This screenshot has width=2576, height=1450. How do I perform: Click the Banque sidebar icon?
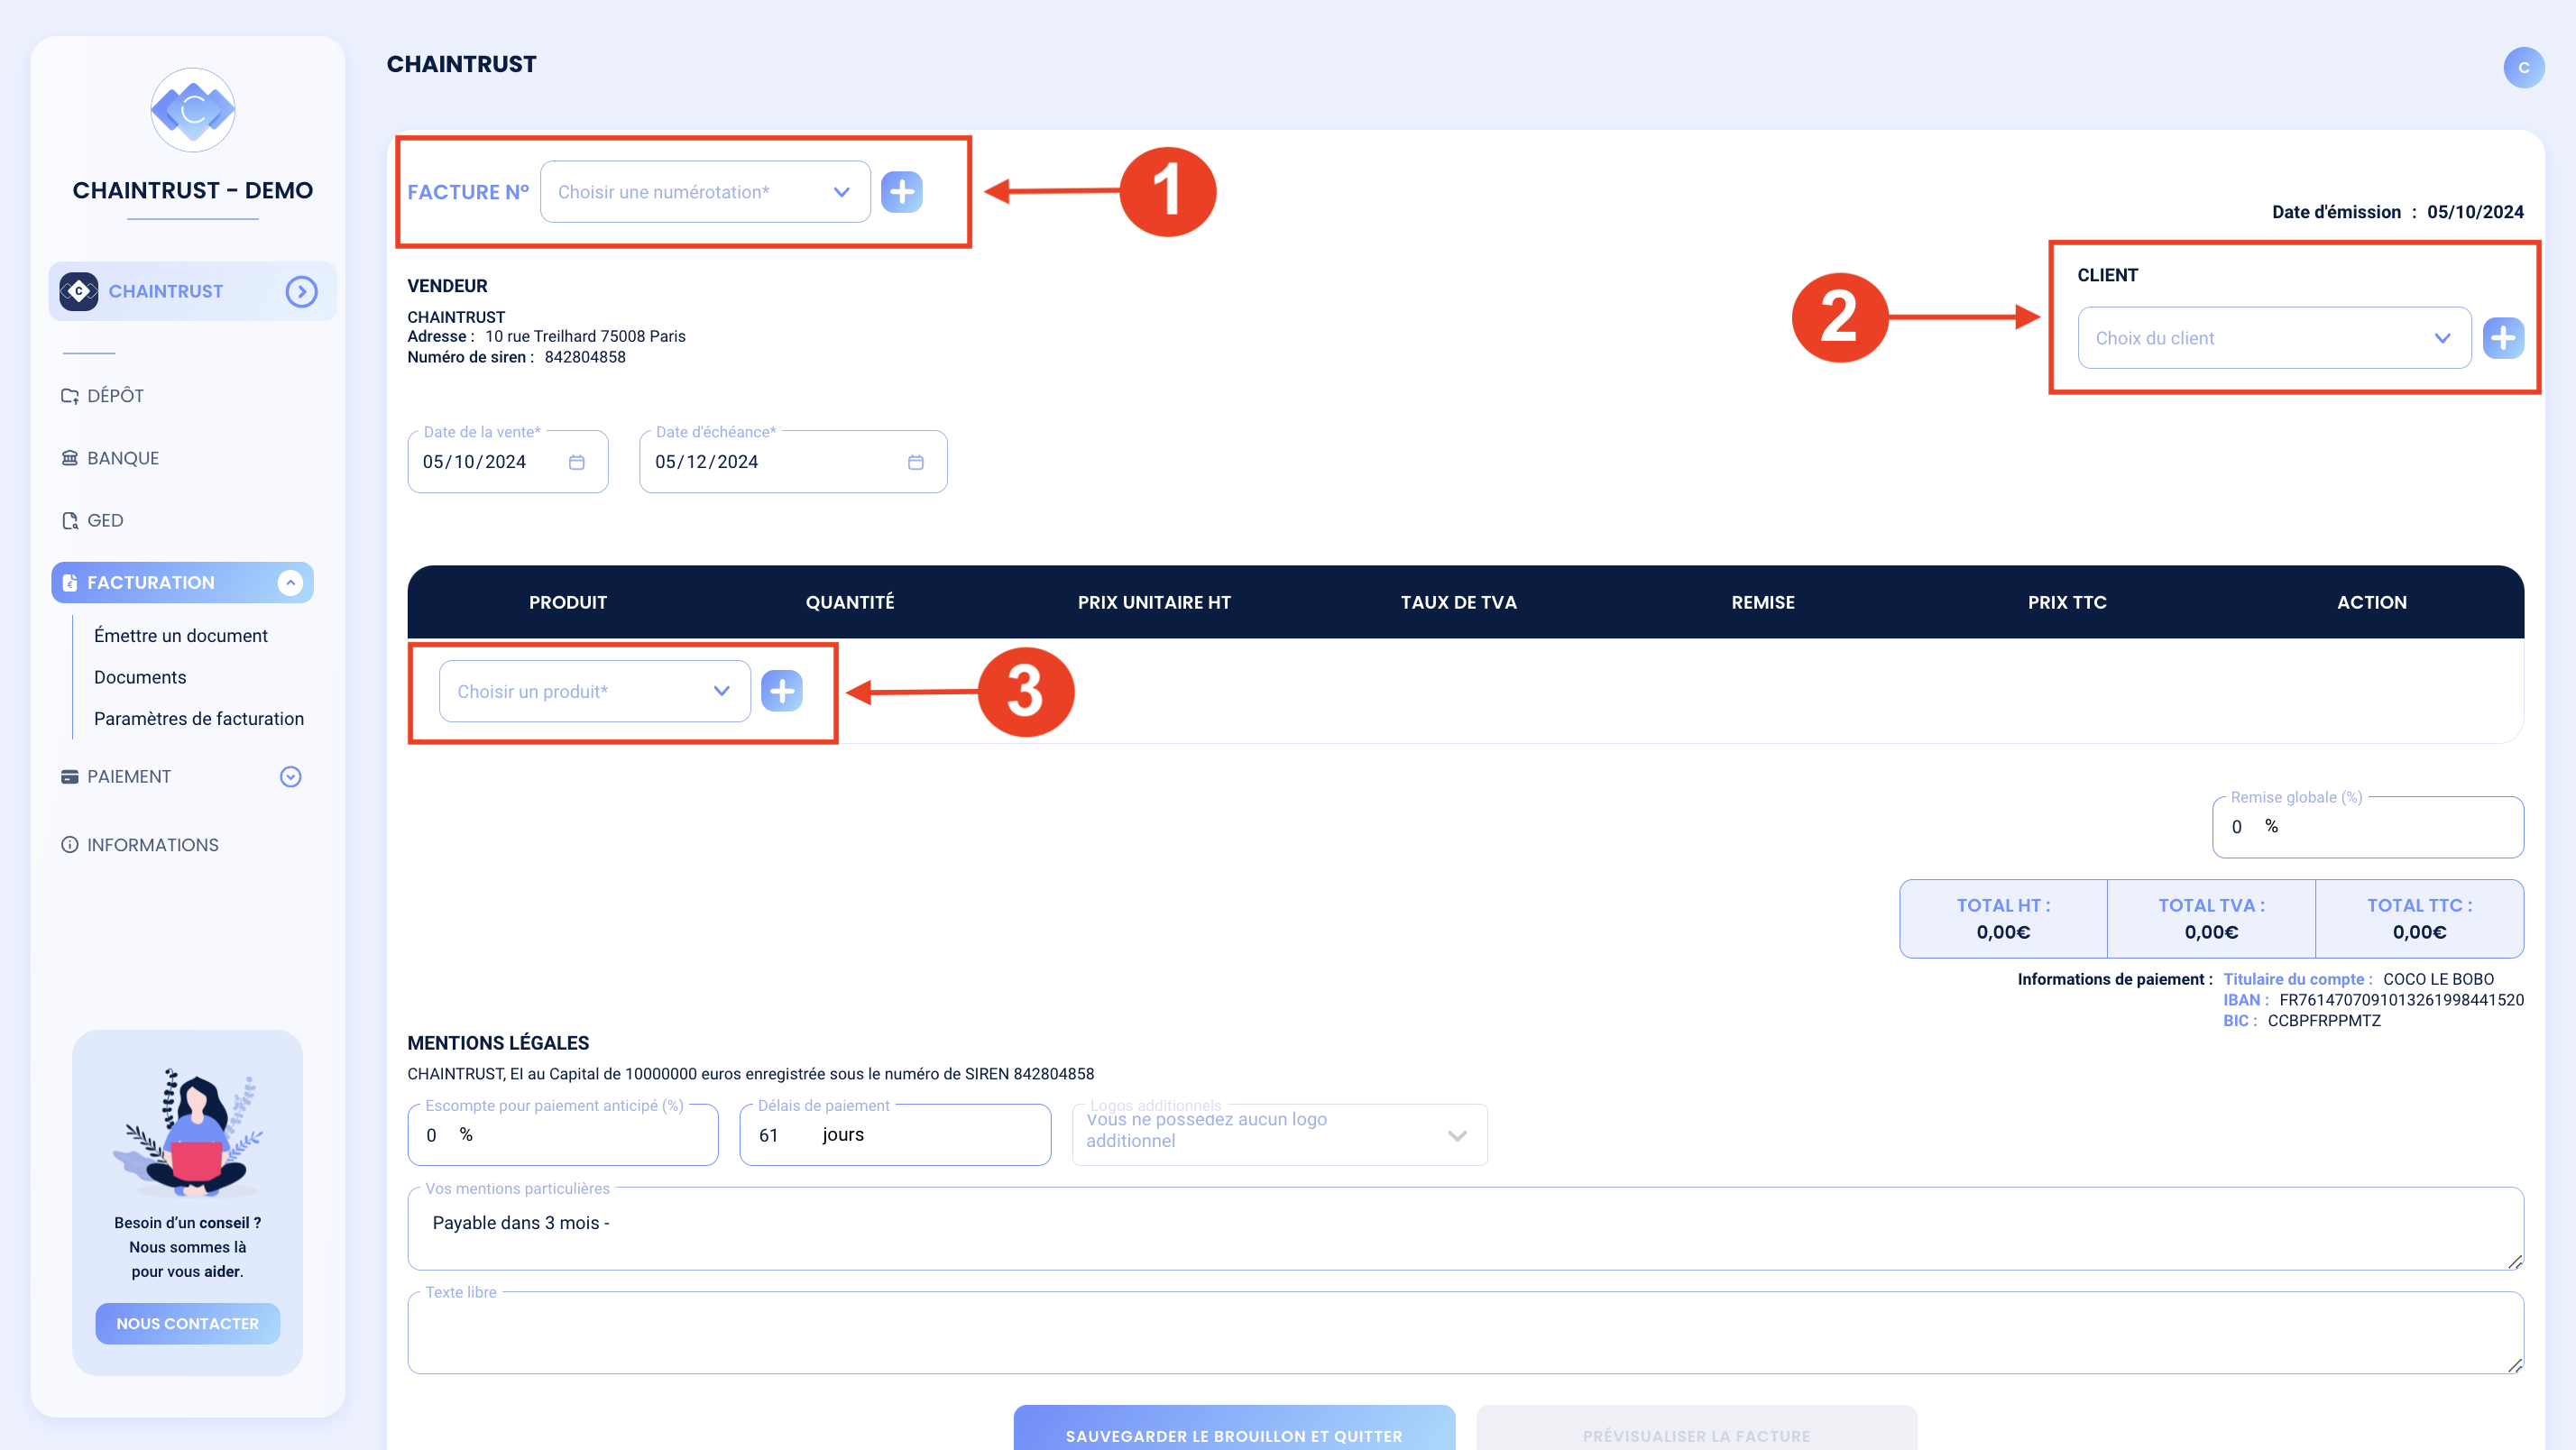(69, 458)
